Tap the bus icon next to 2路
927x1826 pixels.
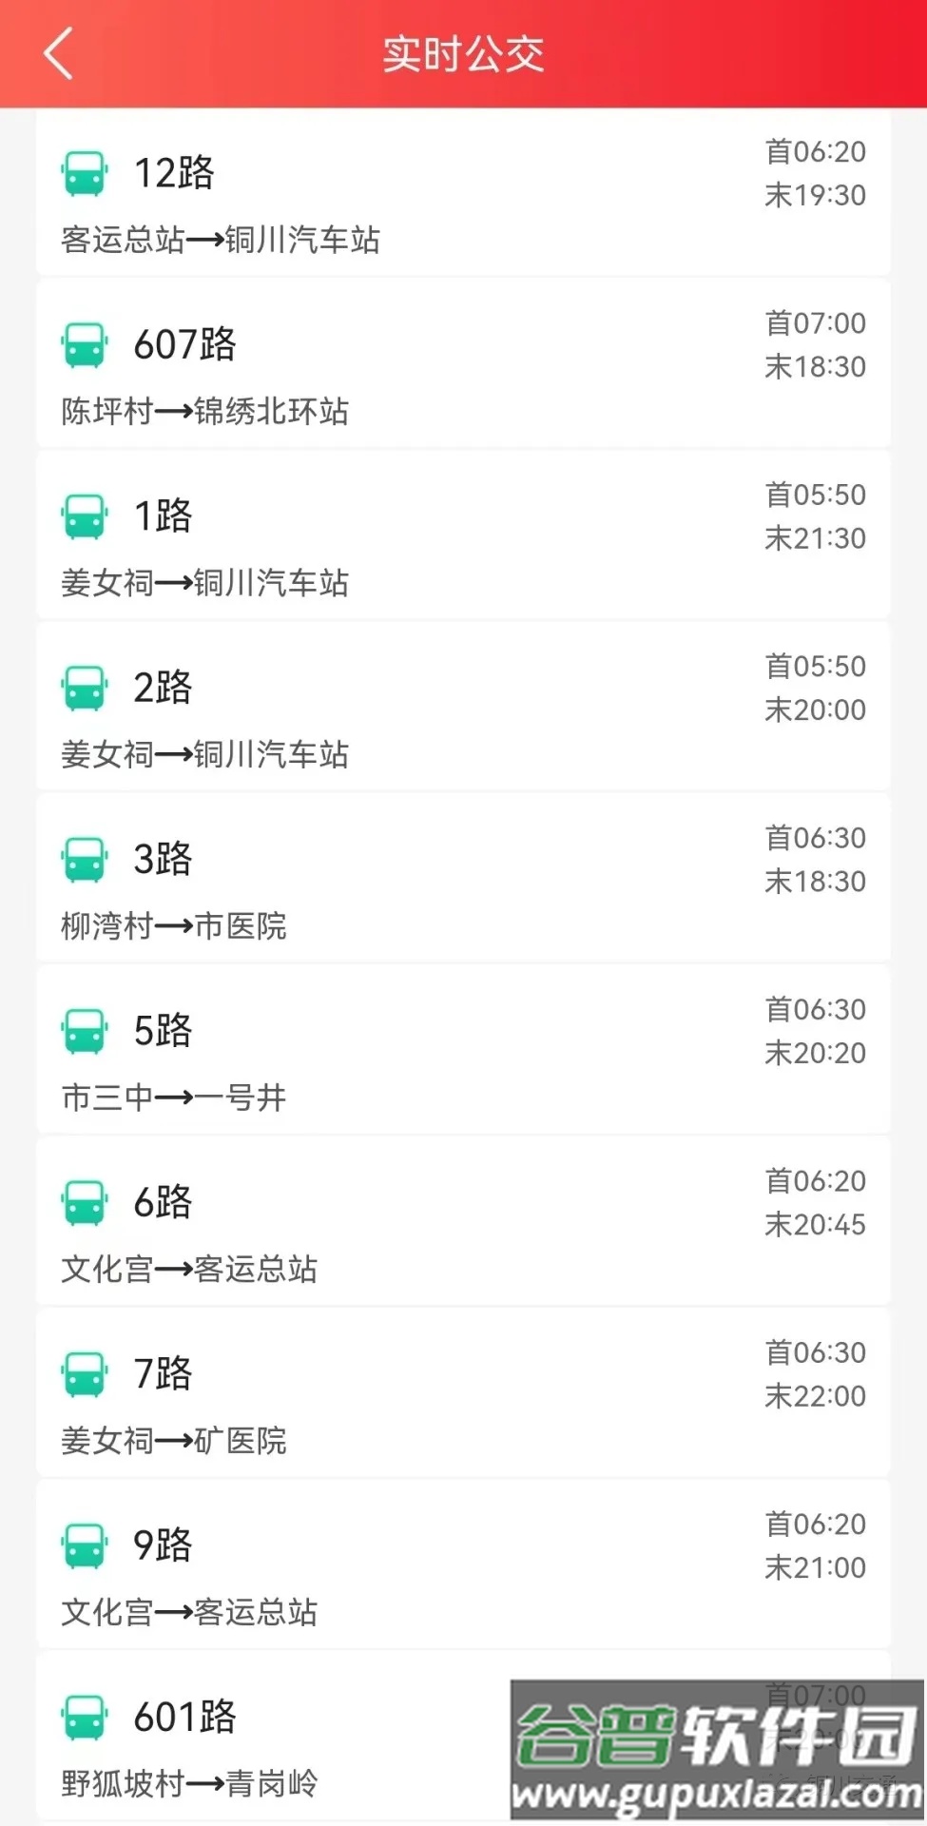(85, 688)
